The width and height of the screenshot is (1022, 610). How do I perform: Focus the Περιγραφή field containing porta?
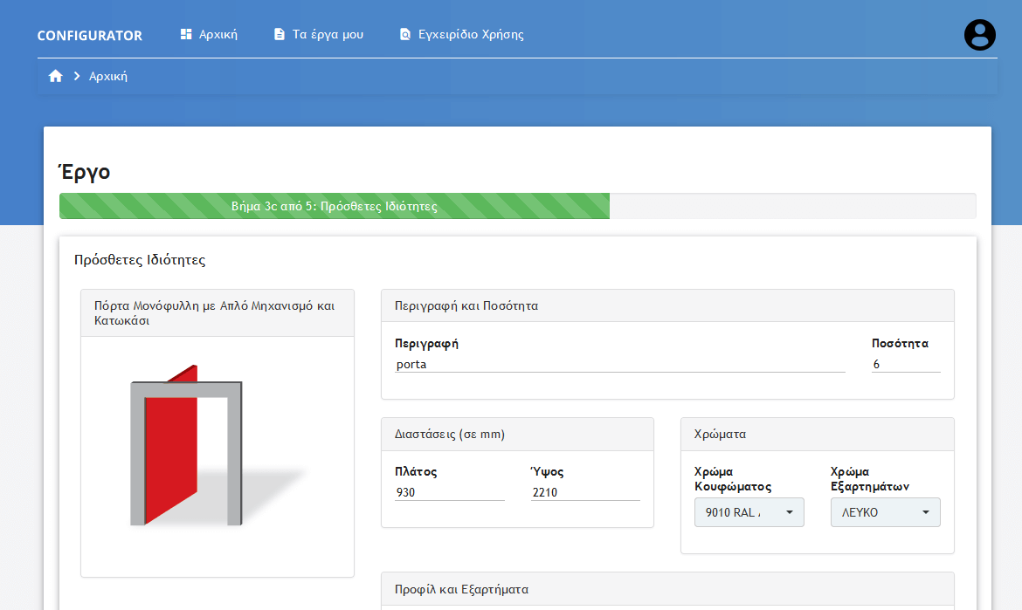click(x=619, y=364)
